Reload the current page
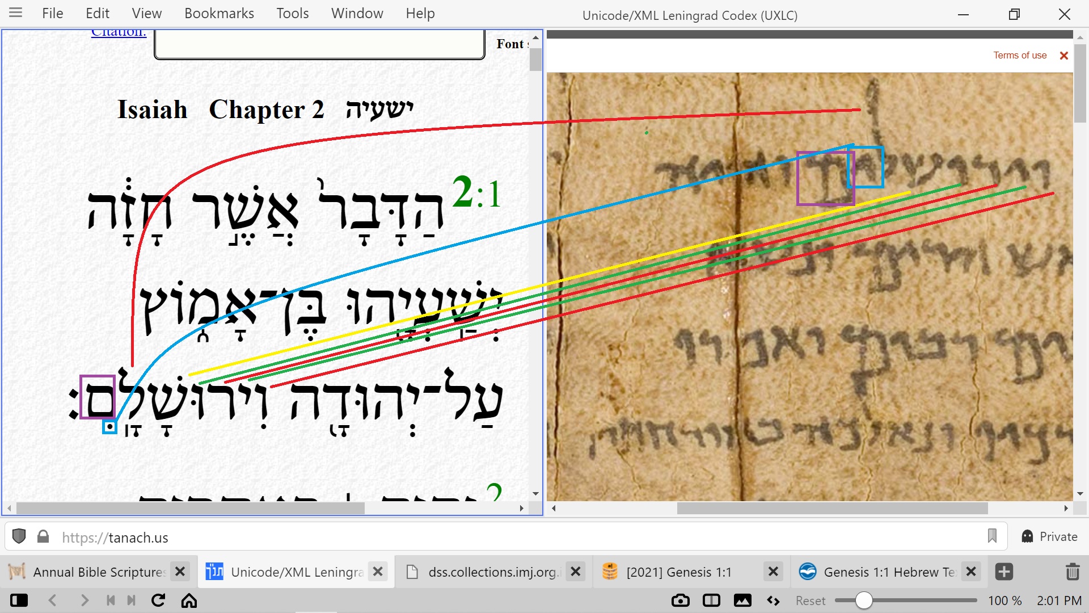The width and height of the screenshot is (1089, 613). click(158, 601)
